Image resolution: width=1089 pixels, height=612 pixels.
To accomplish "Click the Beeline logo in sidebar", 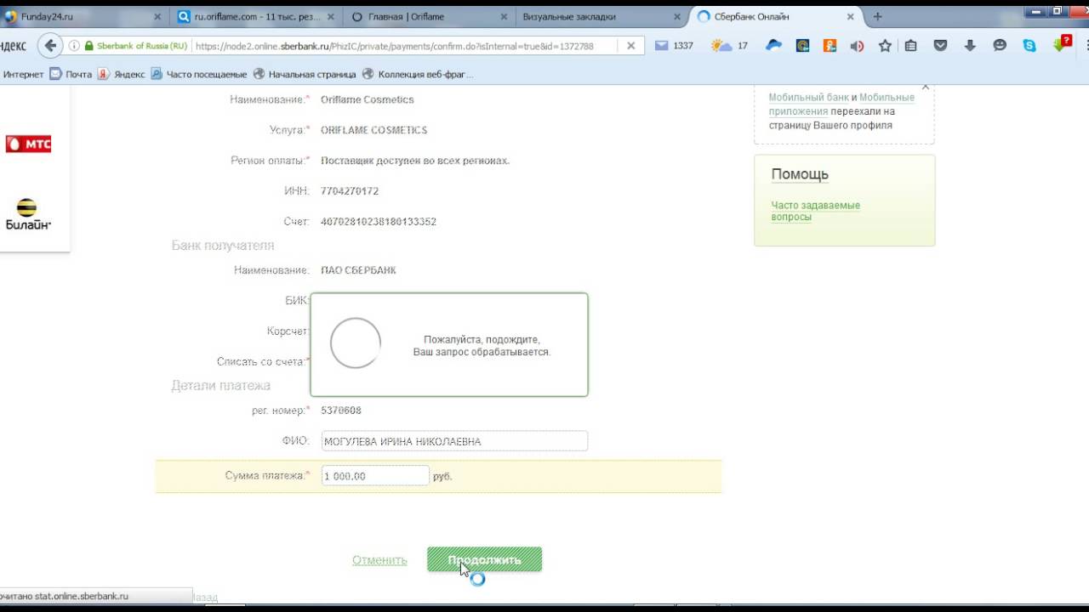I will pos(28,213).
